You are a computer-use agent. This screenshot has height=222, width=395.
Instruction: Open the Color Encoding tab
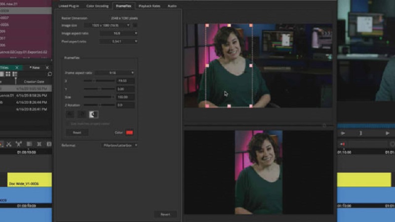[96, 6]
